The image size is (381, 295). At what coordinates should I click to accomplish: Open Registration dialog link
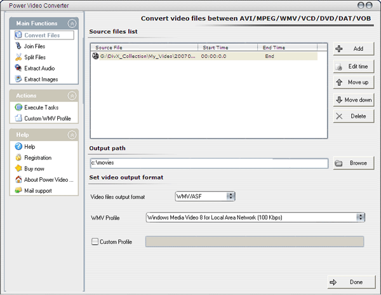38,158
